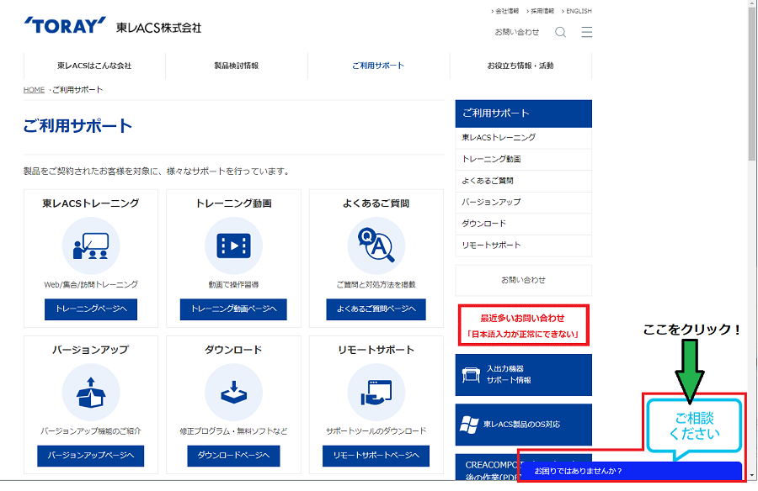Open 東レACS製品のOS対応 banner
Screen dimensions: 758x491
[x=524, y=425]
